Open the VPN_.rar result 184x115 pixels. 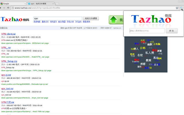(6, 47)
